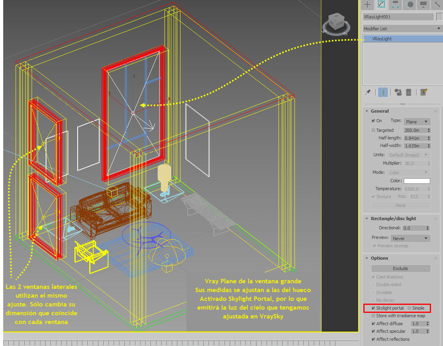
Task: Select VRayLight in the modifier stack
Action: point(382,38)
